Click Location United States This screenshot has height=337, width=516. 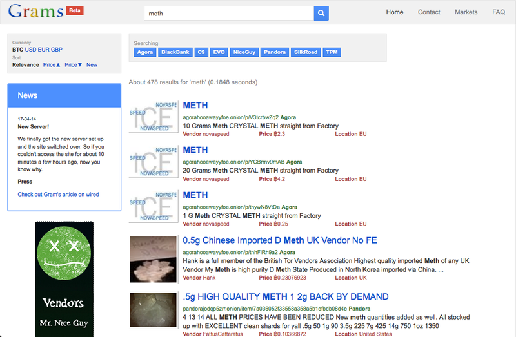[x=363, y=334]
